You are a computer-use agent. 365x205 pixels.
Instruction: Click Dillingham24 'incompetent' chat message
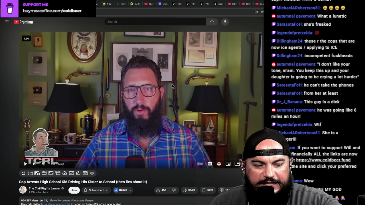point(328,56)
